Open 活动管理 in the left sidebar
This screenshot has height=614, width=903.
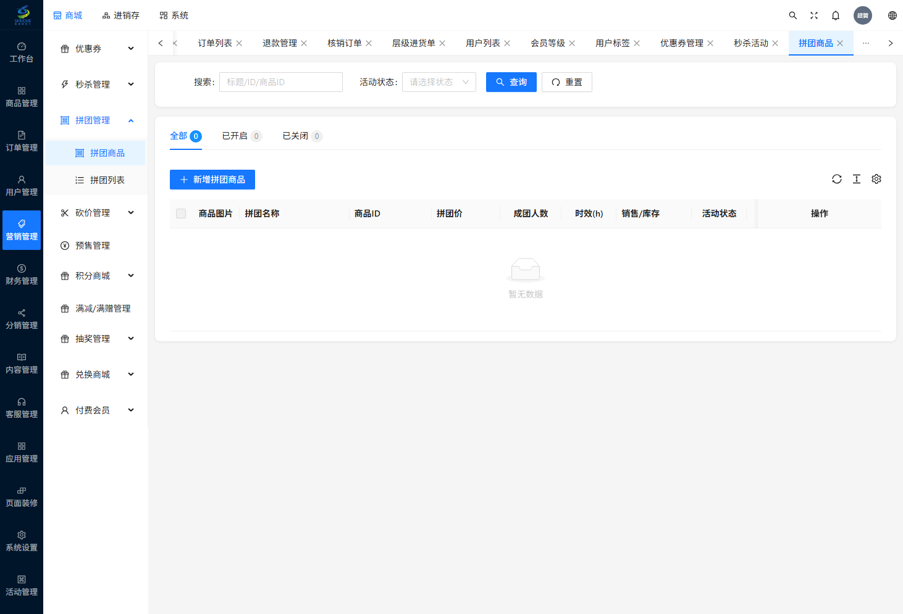[22, 586]
